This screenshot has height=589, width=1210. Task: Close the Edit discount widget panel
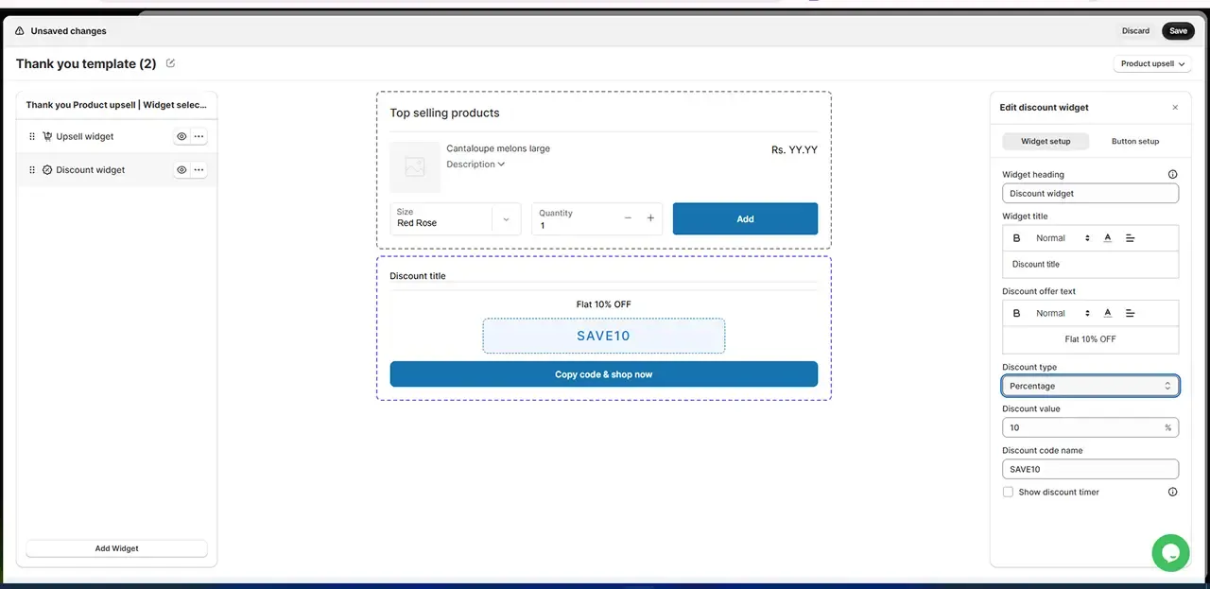point(1175,108)
